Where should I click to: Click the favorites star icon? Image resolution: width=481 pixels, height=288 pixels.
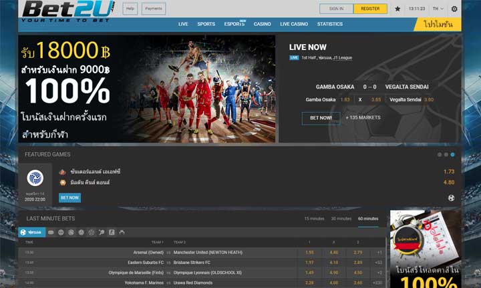[397, 9]
